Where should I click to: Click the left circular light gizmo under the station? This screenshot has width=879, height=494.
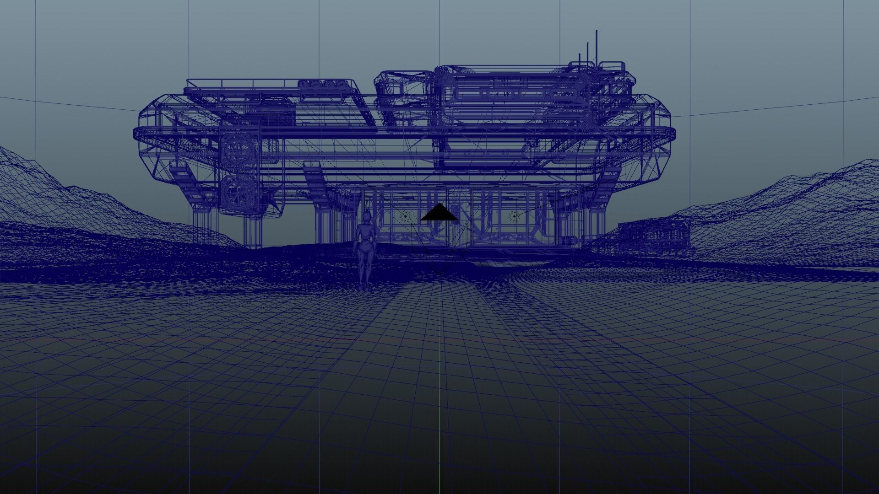point(405,216)
